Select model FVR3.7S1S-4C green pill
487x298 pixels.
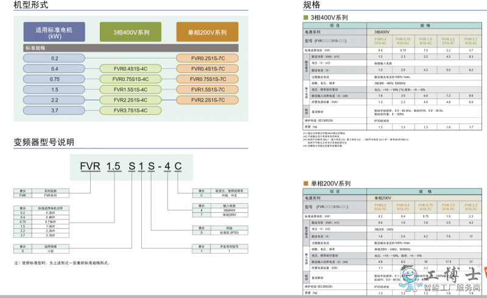(x=130, y=110)
